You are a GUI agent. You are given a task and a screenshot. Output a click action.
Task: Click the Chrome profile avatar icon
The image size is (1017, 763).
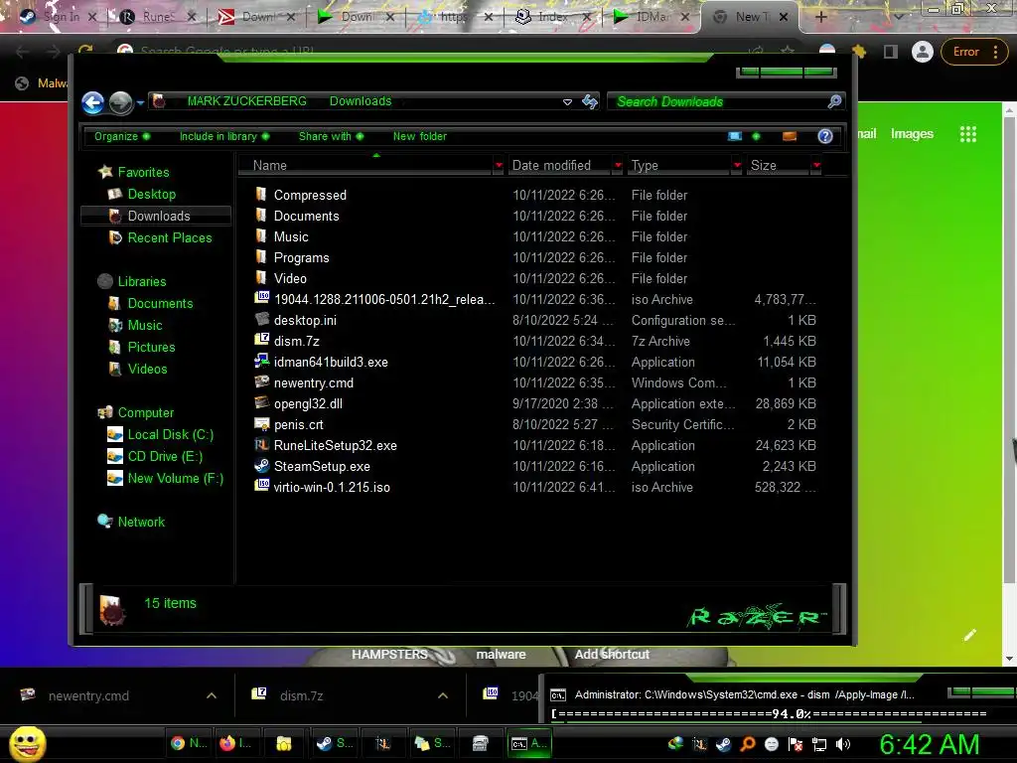[922, 52]
